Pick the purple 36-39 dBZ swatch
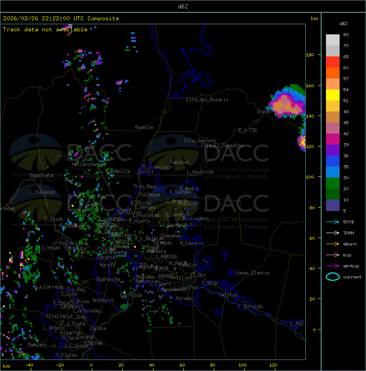Image resolution: width=366 pixels, height=371 pixels. (x=333, y=150)
